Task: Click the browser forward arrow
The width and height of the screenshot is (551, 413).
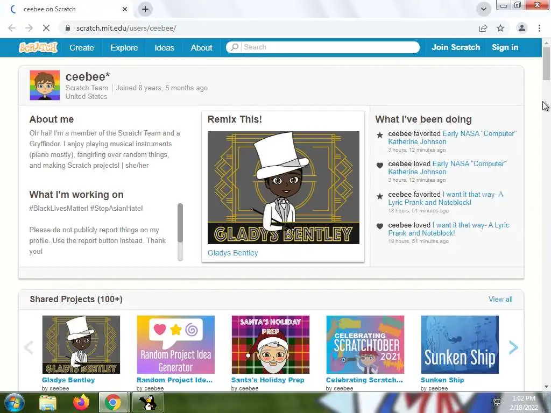Action: click(x=29, y=28)
